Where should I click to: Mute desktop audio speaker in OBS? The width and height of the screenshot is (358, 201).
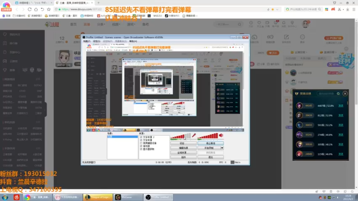click(221, 135)
